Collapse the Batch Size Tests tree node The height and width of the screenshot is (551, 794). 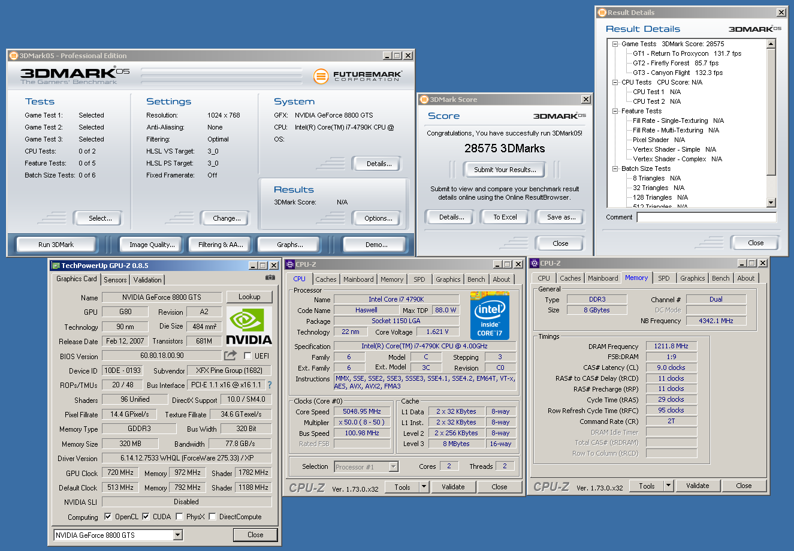pos(615,168)
